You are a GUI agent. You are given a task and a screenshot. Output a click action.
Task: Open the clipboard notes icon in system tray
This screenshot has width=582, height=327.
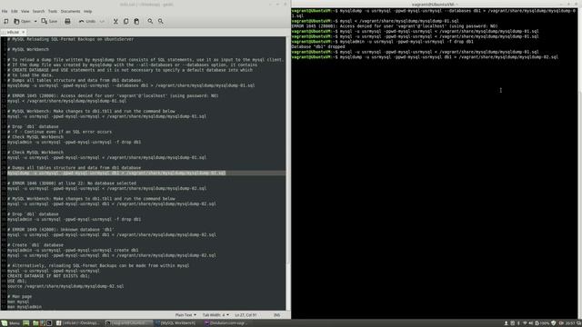point(512,323)
